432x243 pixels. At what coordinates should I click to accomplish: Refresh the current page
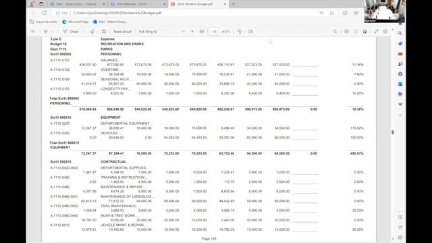click(44, 13)
